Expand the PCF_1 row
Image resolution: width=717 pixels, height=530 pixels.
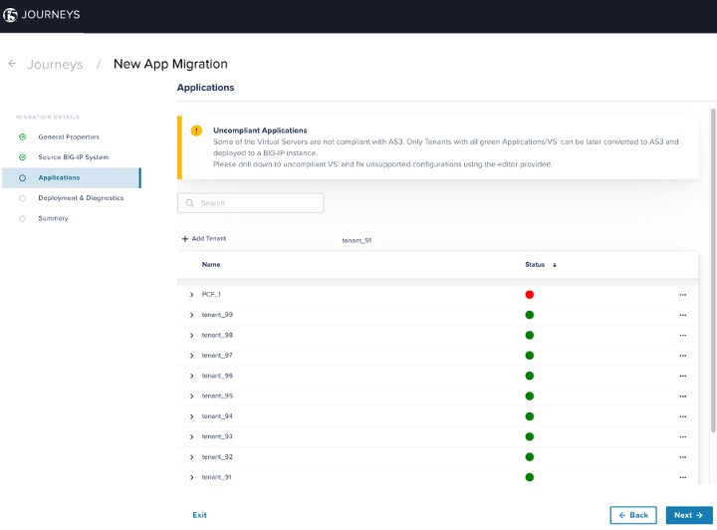[191, 295]
